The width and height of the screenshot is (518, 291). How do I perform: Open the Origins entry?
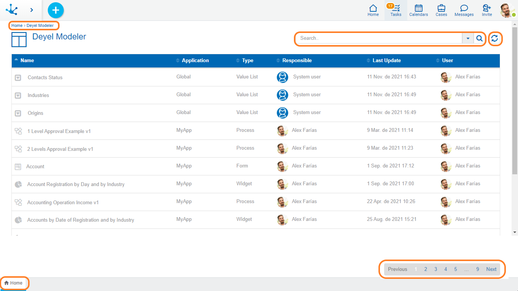point(36,113)
